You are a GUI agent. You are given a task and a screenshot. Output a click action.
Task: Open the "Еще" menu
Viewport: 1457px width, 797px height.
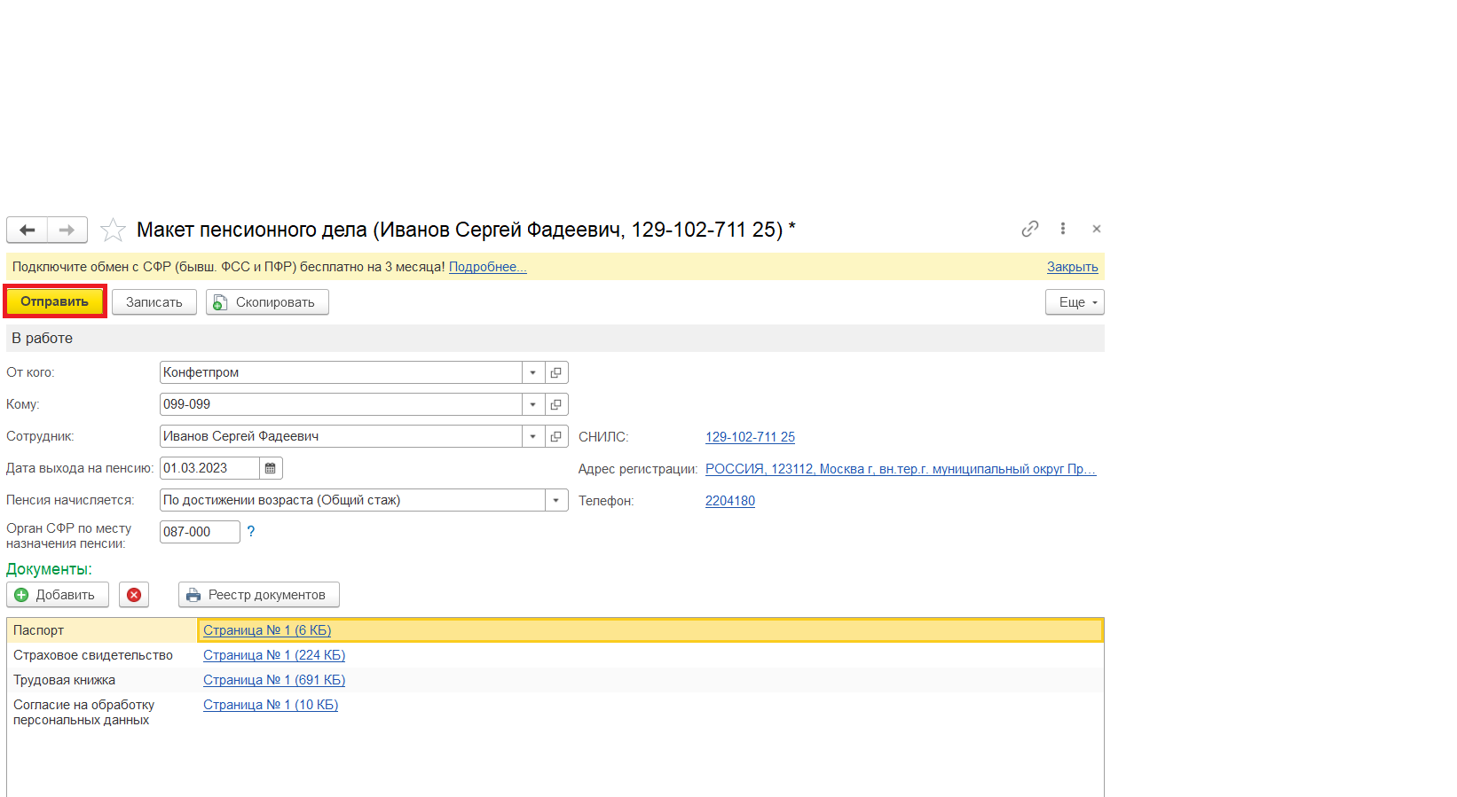point(1075,302)
